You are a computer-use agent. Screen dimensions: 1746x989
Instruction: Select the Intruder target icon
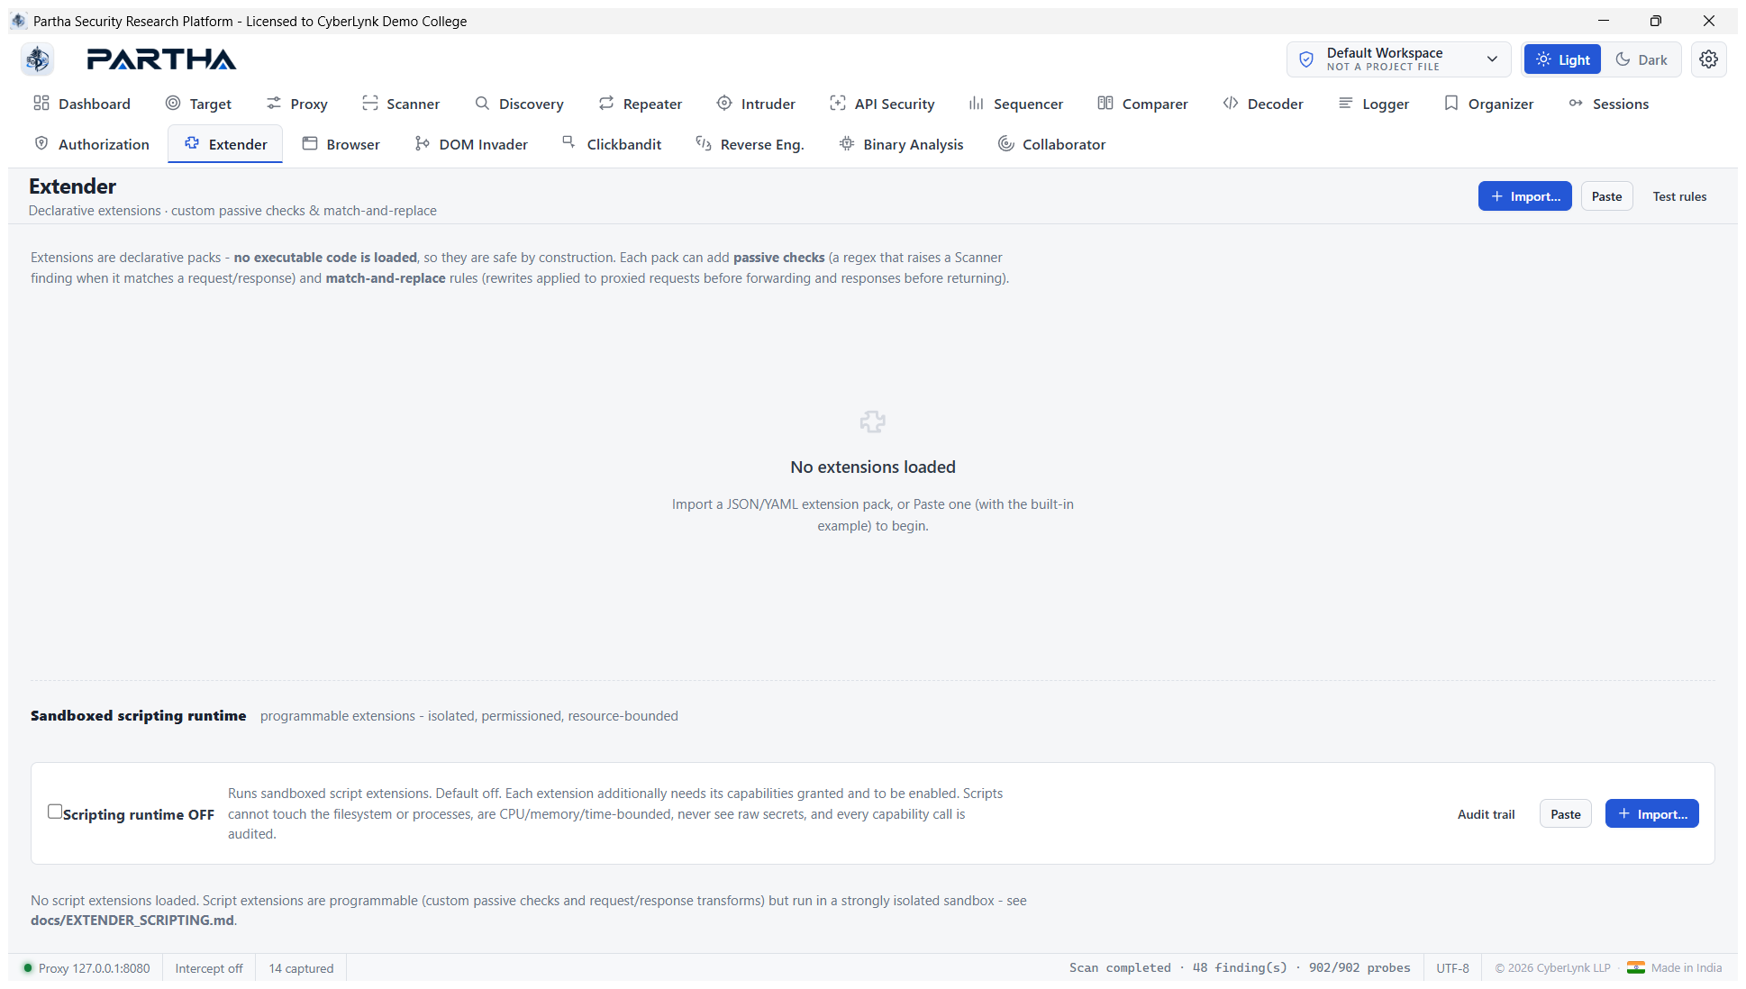tap(724, 104)
